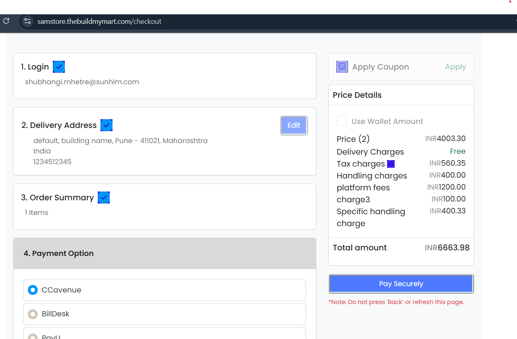Screen dimensions: 517x339
Task: Click the platform fees value INR1200.00
Action: (x=446, y=187)
